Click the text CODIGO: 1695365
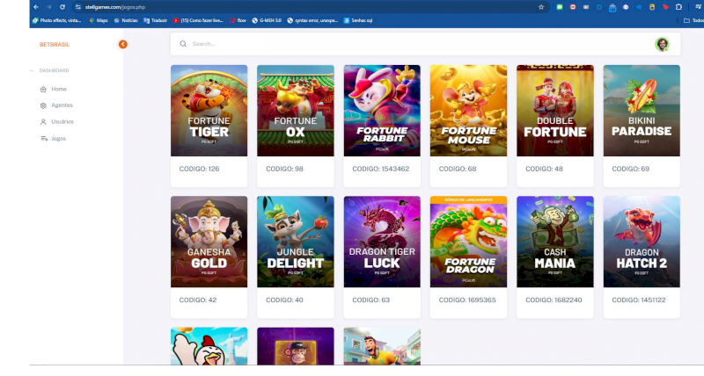704x376 pixels. [x=467, y=300]
